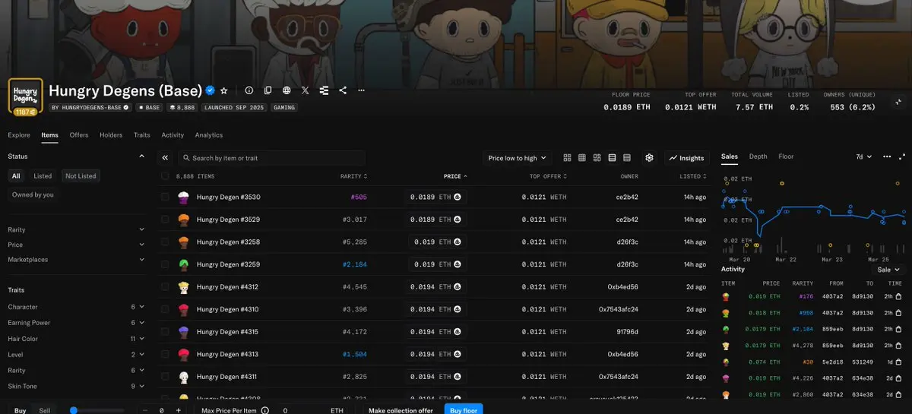
Task: Click the stacked-bars icon in header
Action: (x=324, y=90)
